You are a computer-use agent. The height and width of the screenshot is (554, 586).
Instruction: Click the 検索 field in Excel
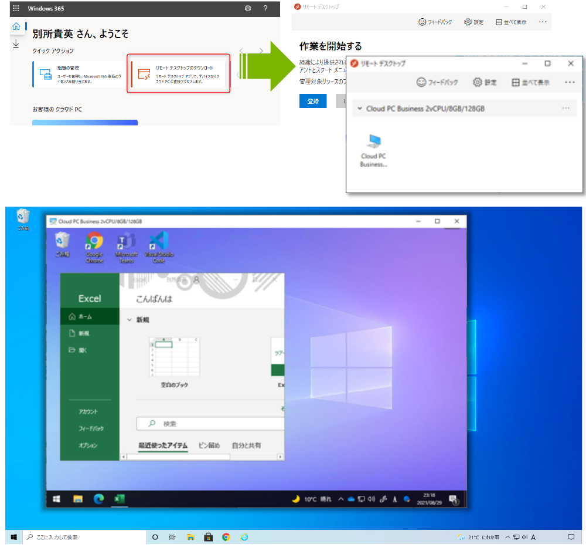(210, 423)
